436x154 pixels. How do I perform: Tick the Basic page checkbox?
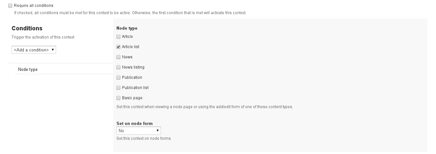[118, 98]
